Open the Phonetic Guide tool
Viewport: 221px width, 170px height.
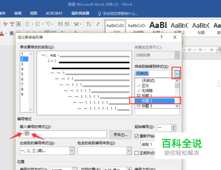(12, 24)
